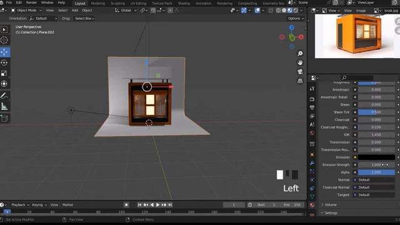Click the X axis on navigation gizmo
The width and height of the screenshot is (400, 225).
(x=301, y=37)
